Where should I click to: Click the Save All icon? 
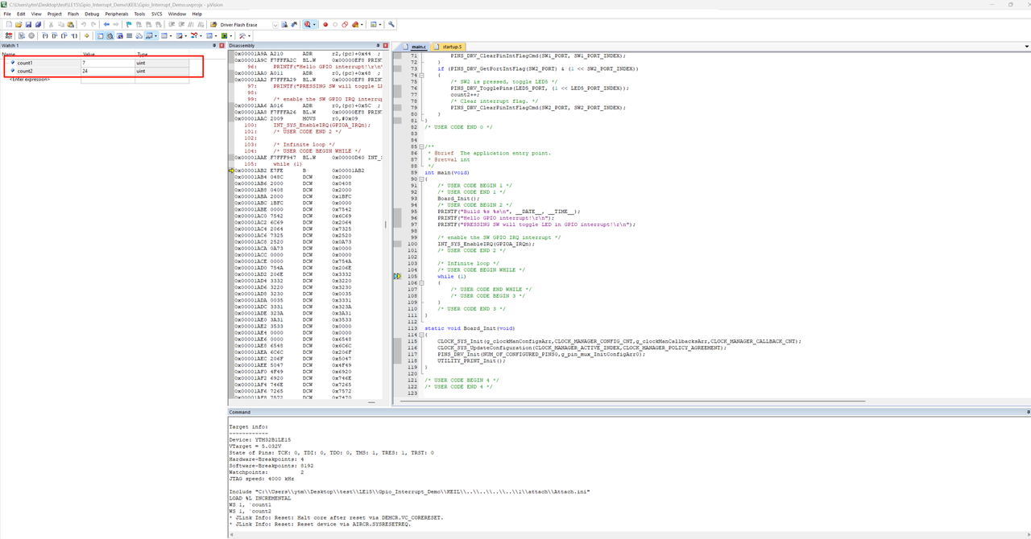pos(38,24)
